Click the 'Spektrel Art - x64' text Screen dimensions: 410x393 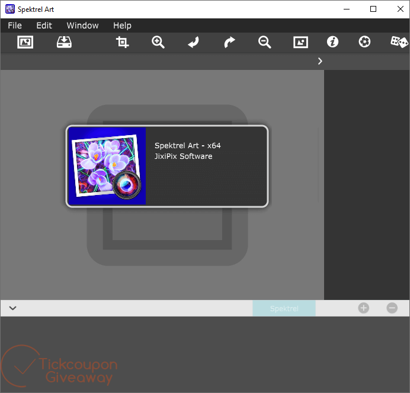pyautogui.click(x=187, y=145)
